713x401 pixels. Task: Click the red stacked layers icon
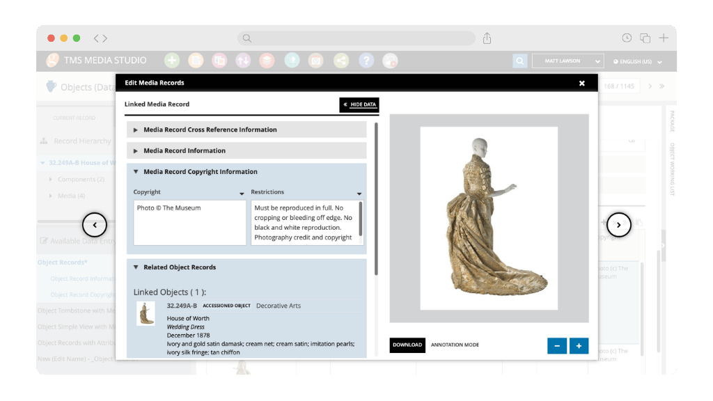tap(267, 61)
